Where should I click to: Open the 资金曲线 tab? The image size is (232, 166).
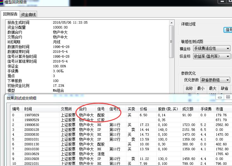coord(28,14)
